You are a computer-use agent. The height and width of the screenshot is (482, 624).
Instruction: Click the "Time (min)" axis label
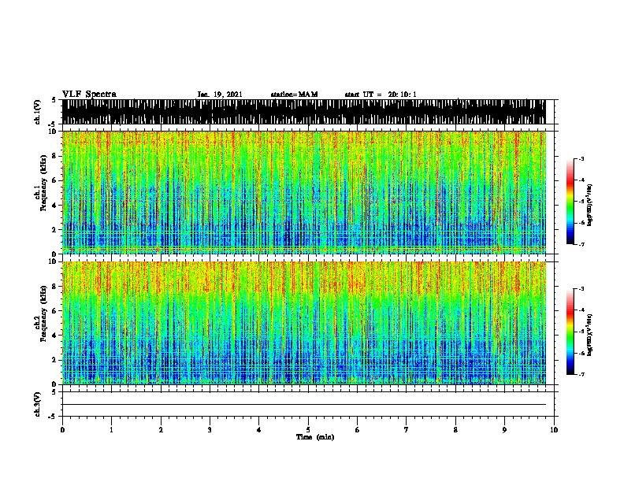point(315,437)
